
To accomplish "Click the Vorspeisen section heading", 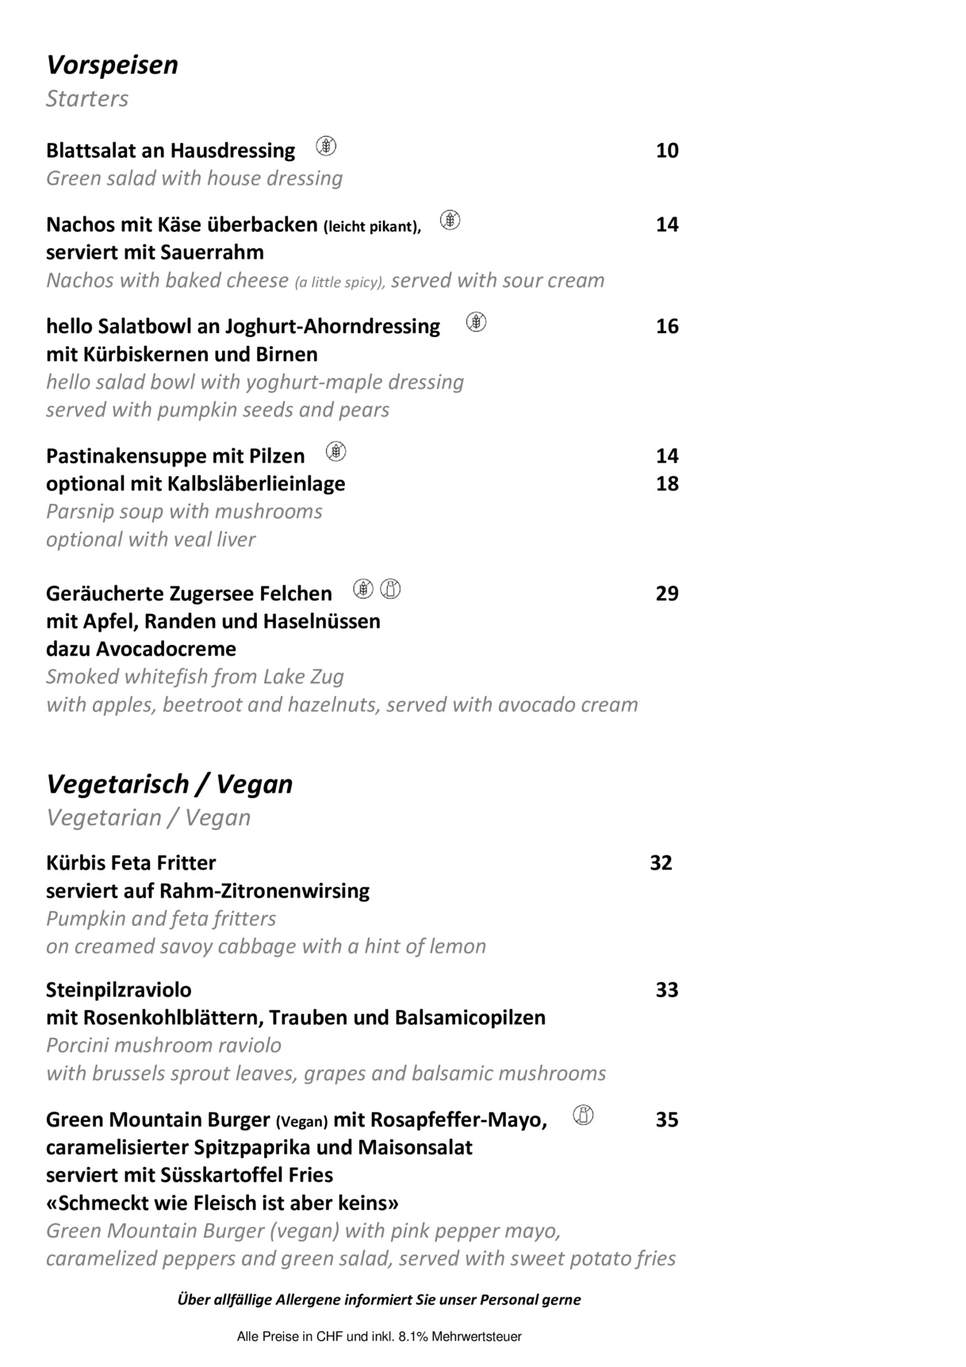I will pos(112,64).
